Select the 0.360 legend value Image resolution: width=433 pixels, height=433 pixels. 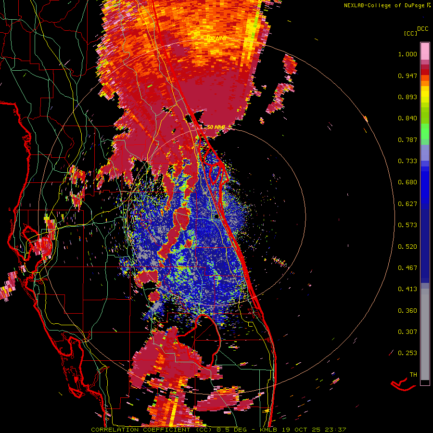(408, 311)
